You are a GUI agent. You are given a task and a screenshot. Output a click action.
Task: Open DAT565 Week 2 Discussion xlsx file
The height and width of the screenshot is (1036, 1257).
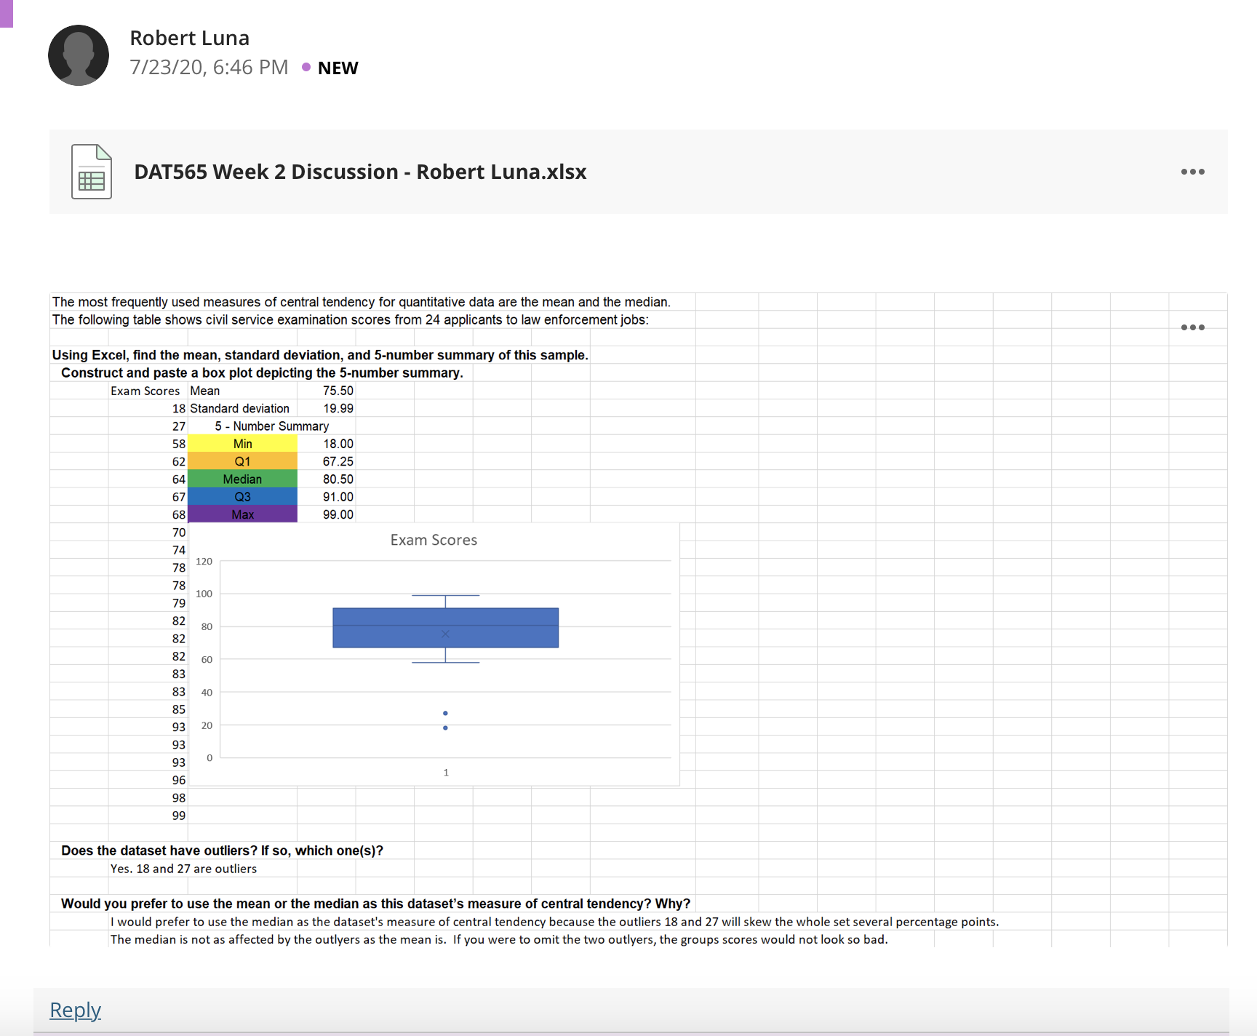[x=360, y=172]
